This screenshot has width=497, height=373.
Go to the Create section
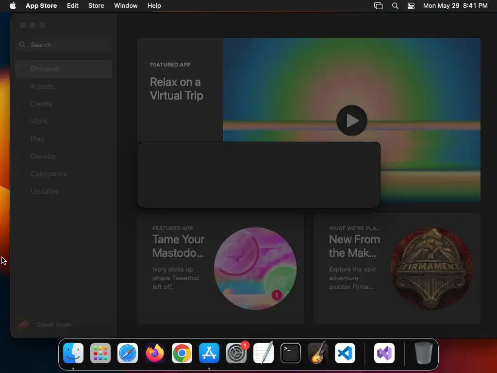coord(64,104)
